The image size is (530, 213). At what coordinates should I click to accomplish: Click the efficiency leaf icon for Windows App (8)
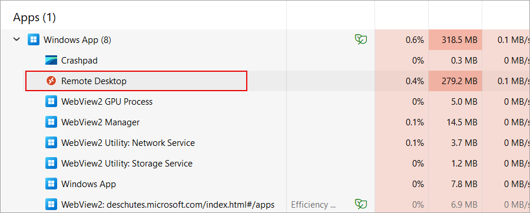(361, 39)
